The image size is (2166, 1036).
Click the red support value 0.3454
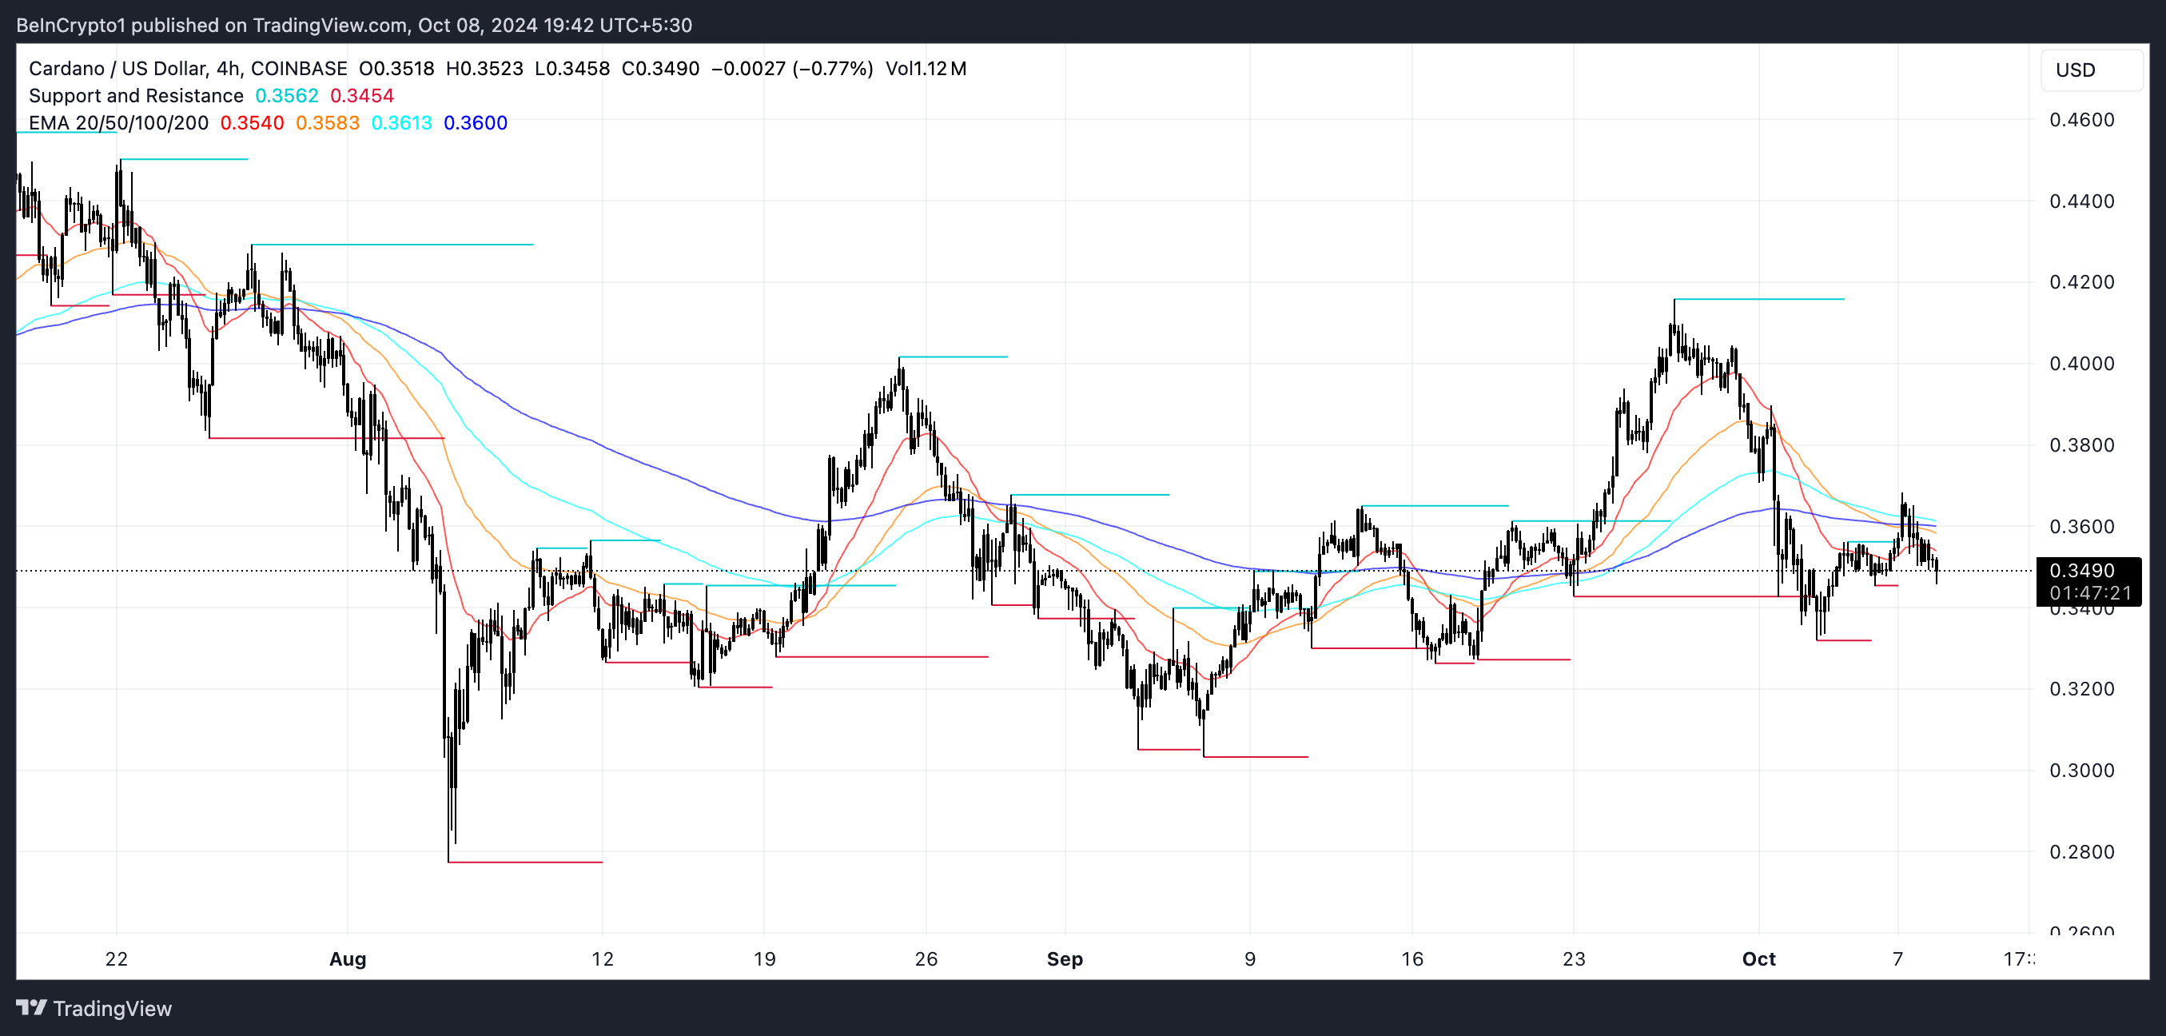(361, 96)
